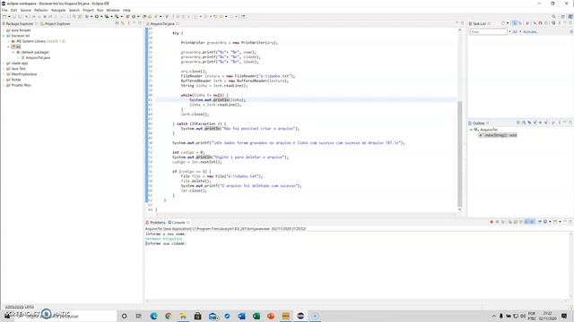This screenshot has width=574, height=322.
Task: Open the New wizard dropdown arrow
Action: pos(9,16)
